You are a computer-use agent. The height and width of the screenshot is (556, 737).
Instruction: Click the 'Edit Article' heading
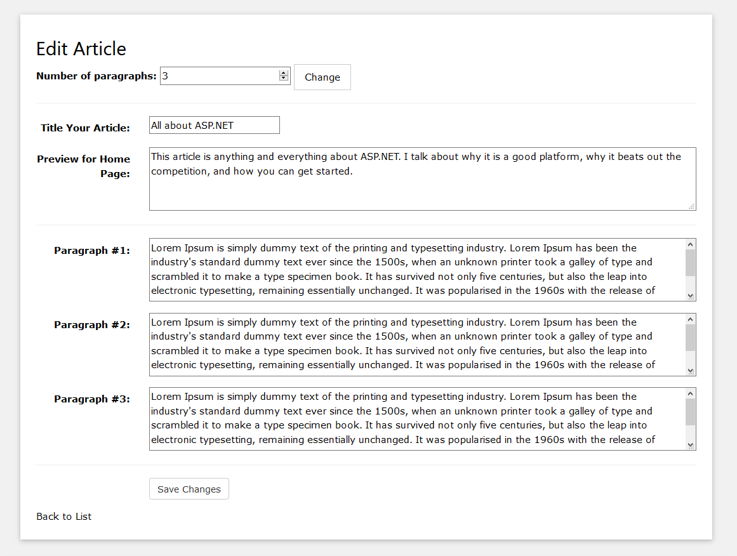[81, 49]
